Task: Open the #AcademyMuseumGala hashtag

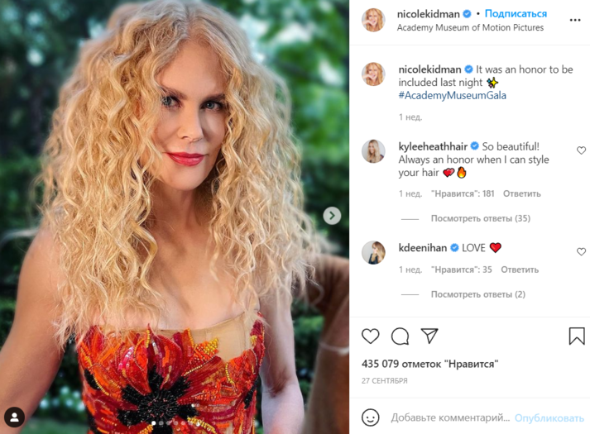Action: click(x=453, y=95)
